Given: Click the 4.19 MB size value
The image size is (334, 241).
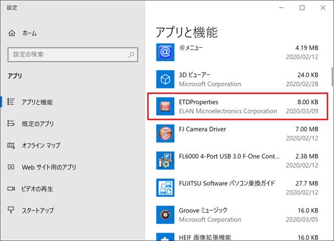Looking at the screenshot, I should pyautogui.click(x=307, y=48).
